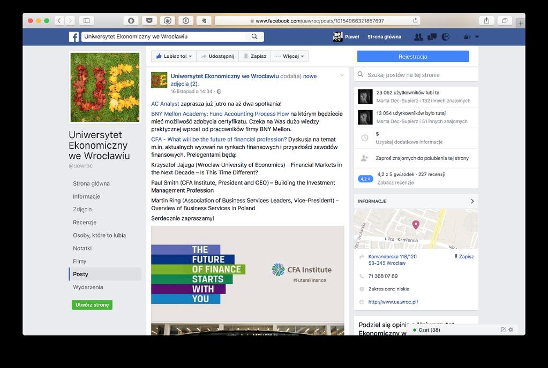The width and height of the screenshot is (548, 368).
Task: Open BNY Mellon Academy link
Action: tap(220, 114)
